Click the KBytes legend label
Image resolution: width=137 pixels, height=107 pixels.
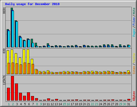click(134, 96)
